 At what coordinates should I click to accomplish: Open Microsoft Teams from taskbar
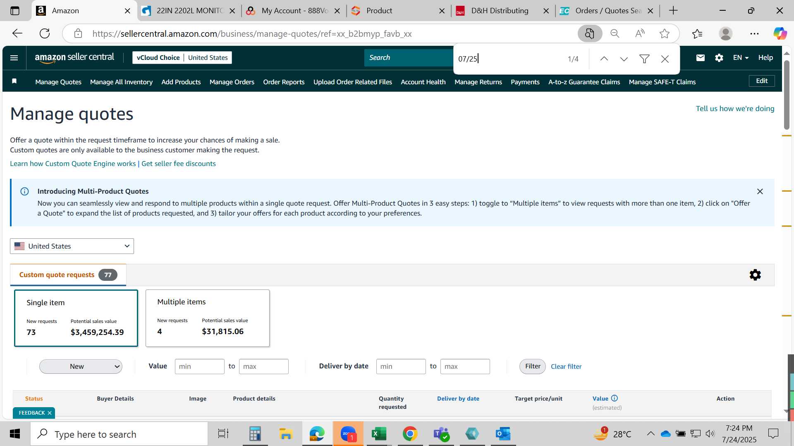pyautogui.click(x=441, y=434)
